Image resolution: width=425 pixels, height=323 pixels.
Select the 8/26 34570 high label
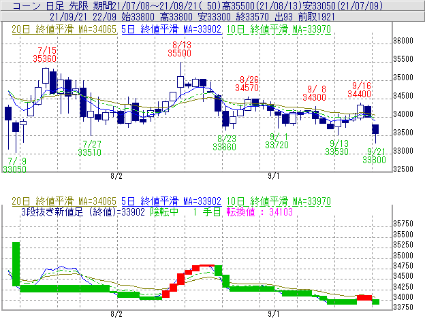coord(247,84)
